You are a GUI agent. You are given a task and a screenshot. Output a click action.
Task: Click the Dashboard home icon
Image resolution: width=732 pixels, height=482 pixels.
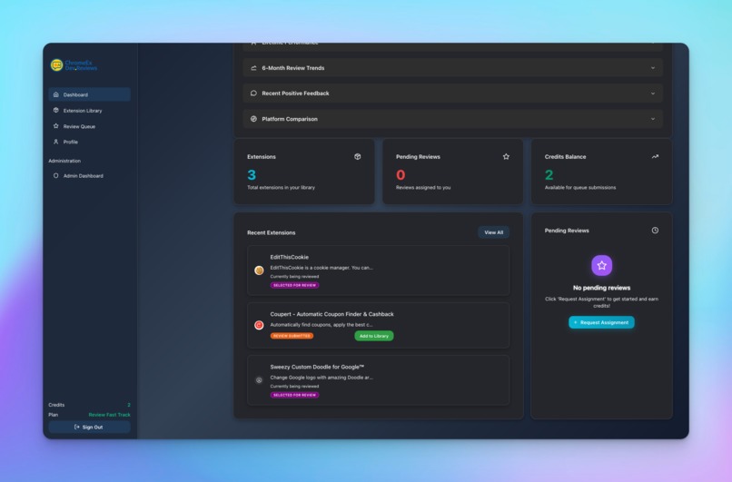tap(56, 94)
